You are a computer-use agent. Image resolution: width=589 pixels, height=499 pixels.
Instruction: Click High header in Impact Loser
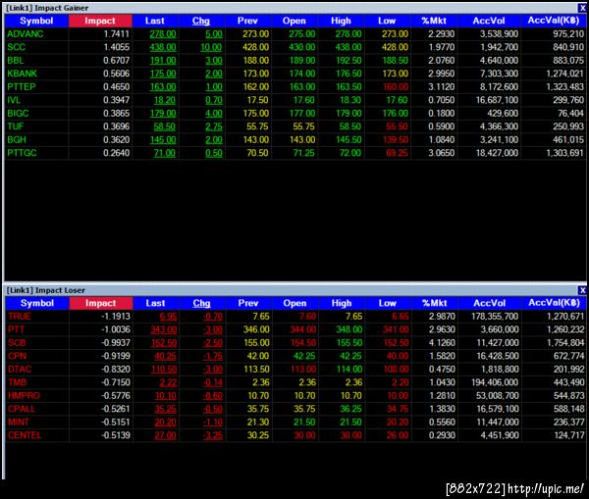coord(342,303)
